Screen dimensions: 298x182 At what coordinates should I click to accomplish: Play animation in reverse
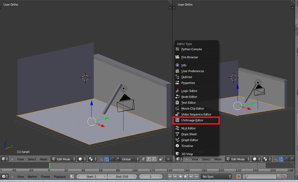click(x=180, y=176)
